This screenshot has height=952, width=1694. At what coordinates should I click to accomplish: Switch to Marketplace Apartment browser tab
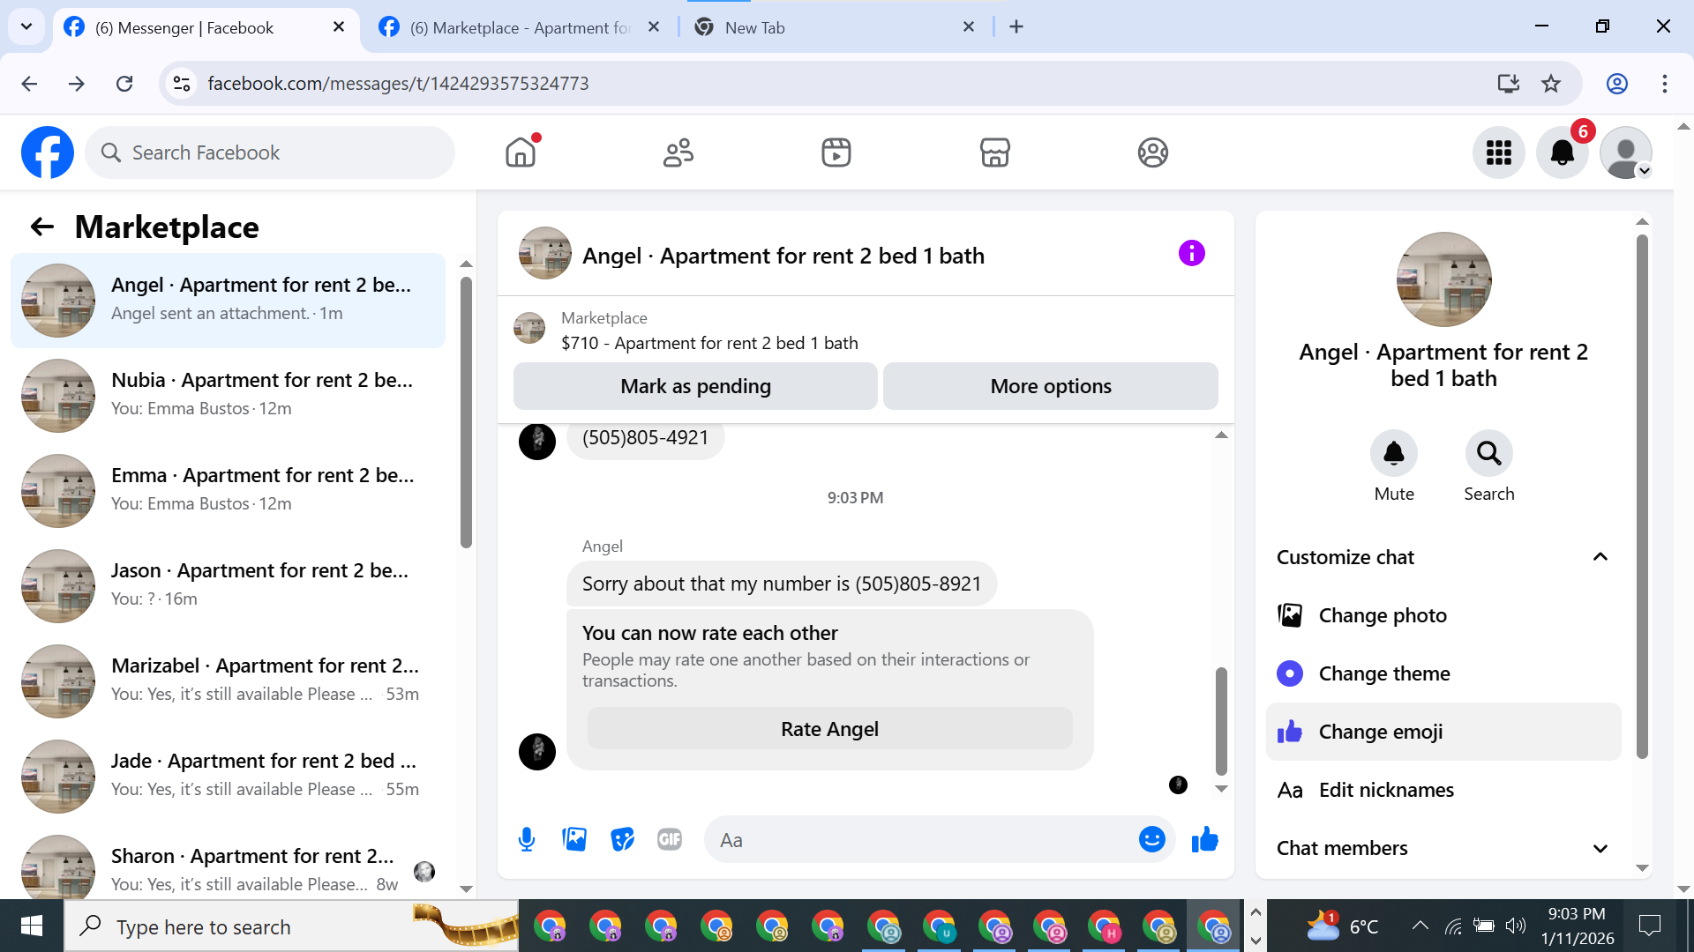click(x=520, y=27)
